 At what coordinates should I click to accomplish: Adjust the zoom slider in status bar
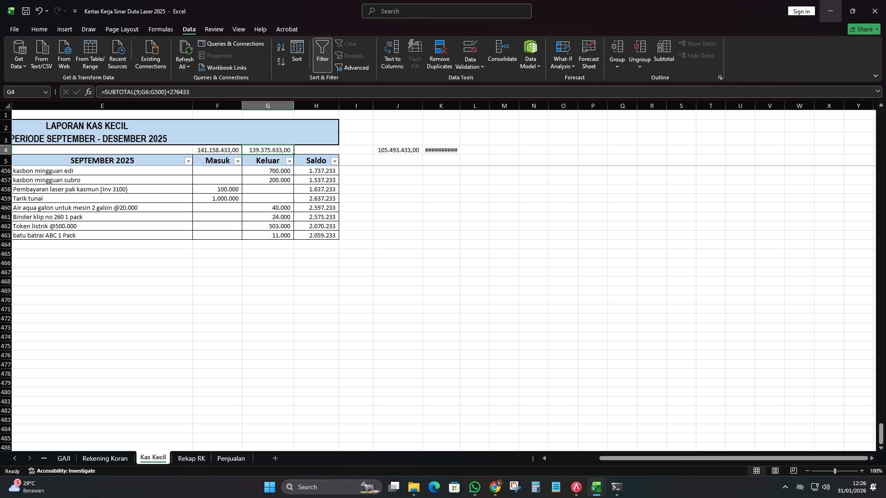tap(835, 471)
